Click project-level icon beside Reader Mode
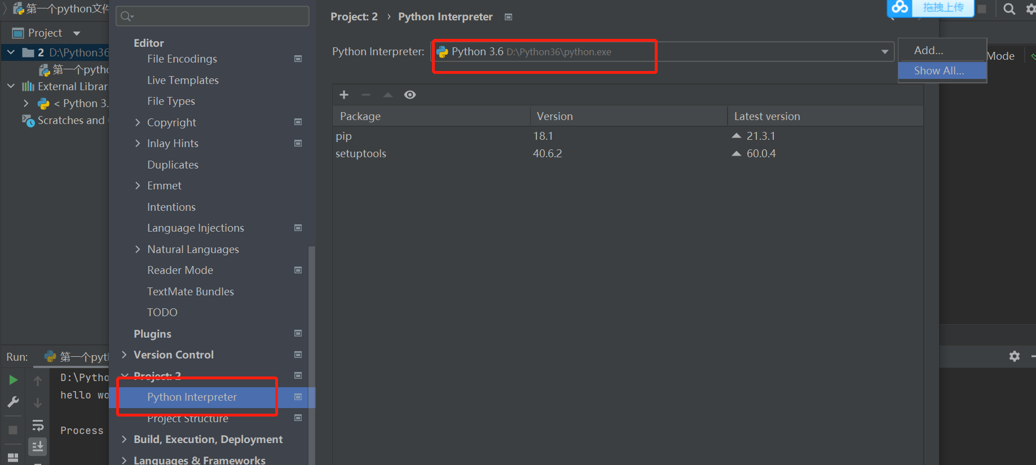1036x465 pixels. (298, 270)
